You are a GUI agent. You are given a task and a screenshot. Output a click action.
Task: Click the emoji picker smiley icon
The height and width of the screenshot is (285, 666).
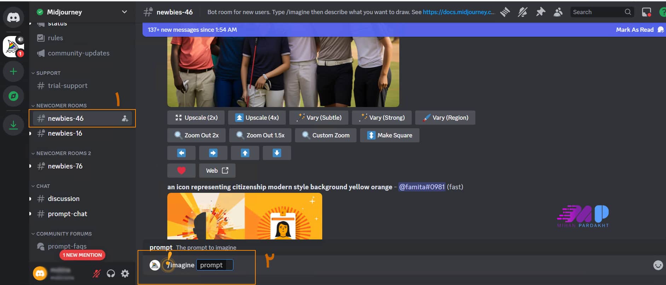click(658, 265)
